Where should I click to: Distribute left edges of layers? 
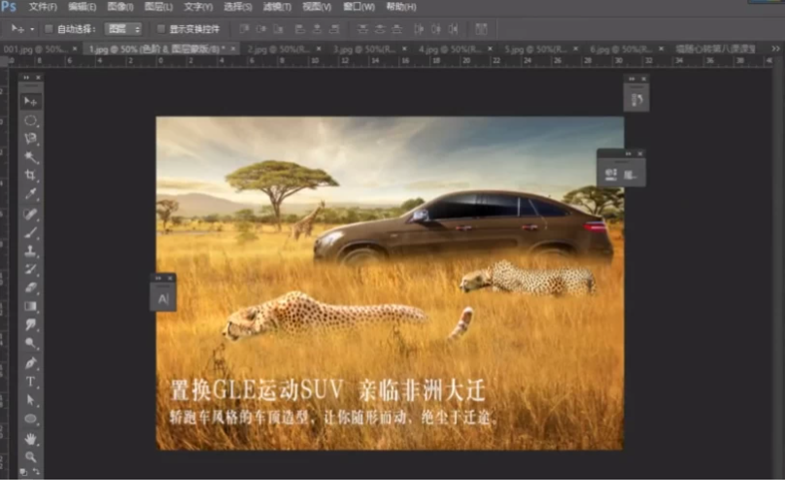[419, 29]
